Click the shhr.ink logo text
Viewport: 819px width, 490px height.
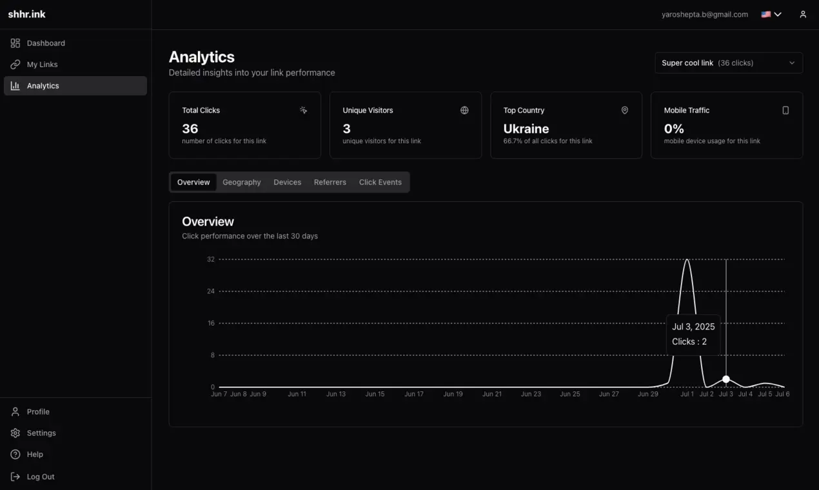26,14
